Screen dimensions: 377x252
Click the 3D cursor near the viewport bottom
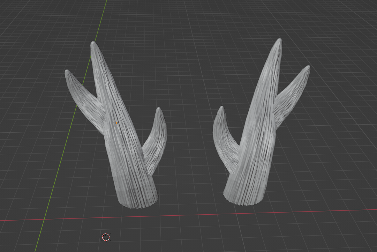coord(105,238)
